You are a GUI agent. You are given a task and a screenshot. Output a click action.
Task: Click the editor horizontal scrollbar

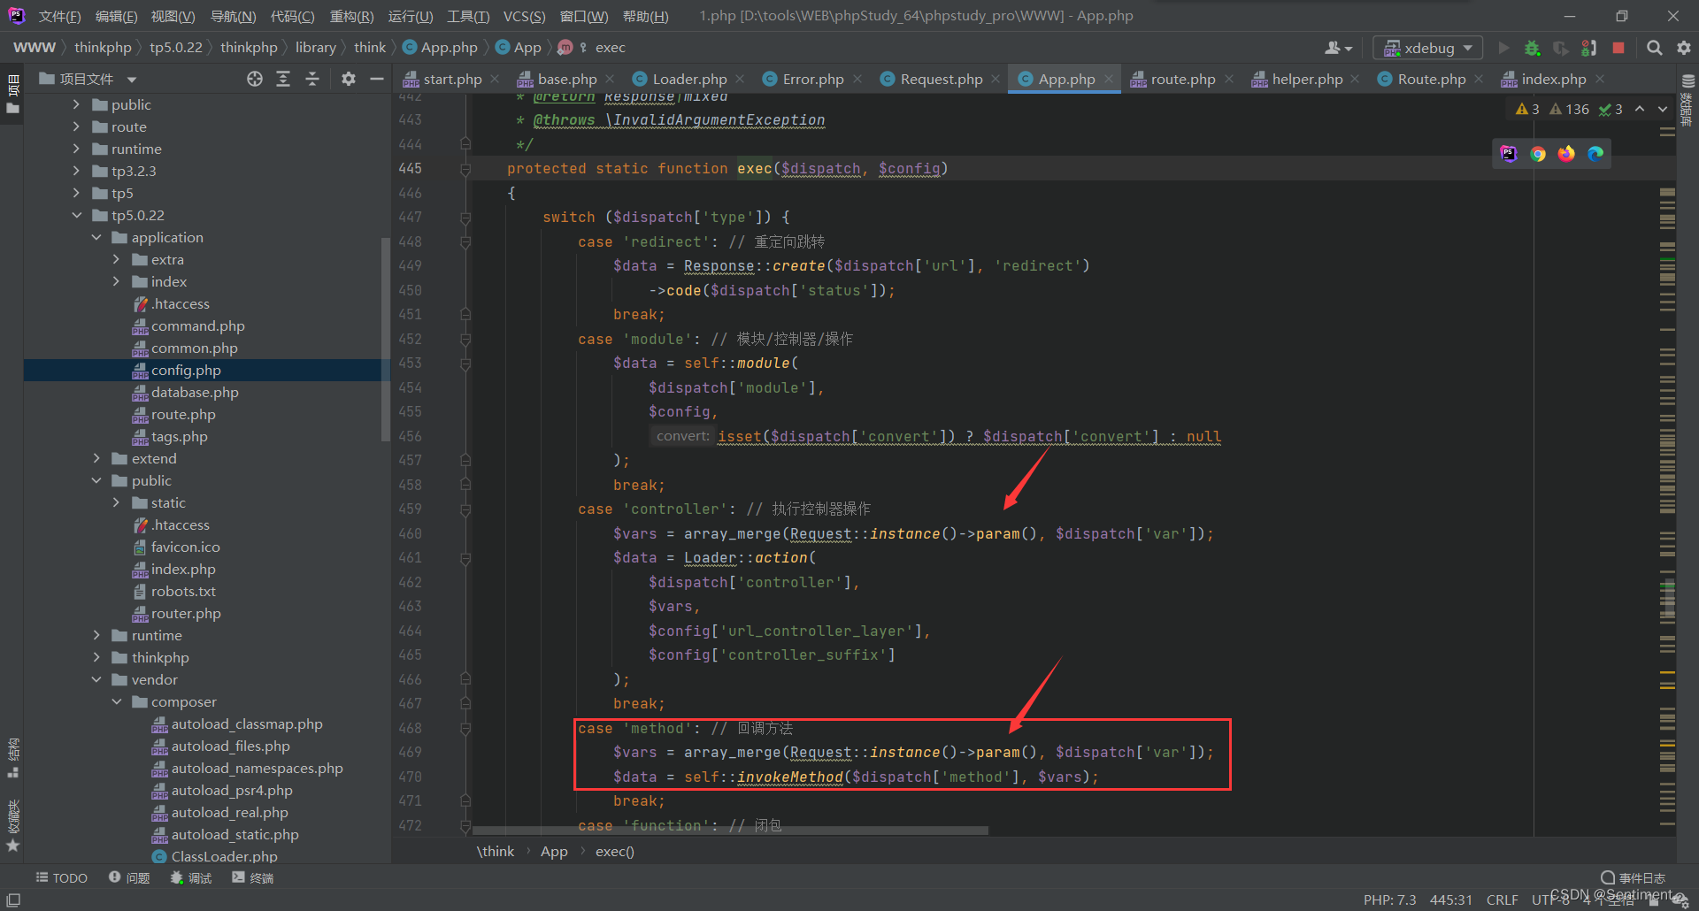point(730,831)
